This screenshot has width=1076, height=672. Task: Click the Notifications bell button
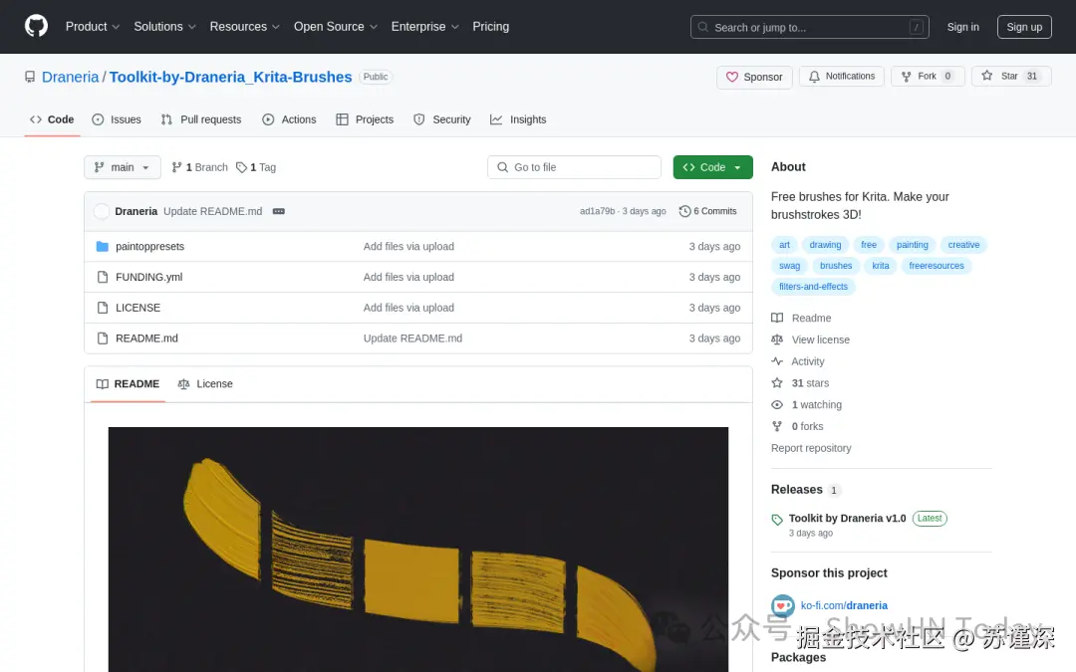(x=841, y=76)
